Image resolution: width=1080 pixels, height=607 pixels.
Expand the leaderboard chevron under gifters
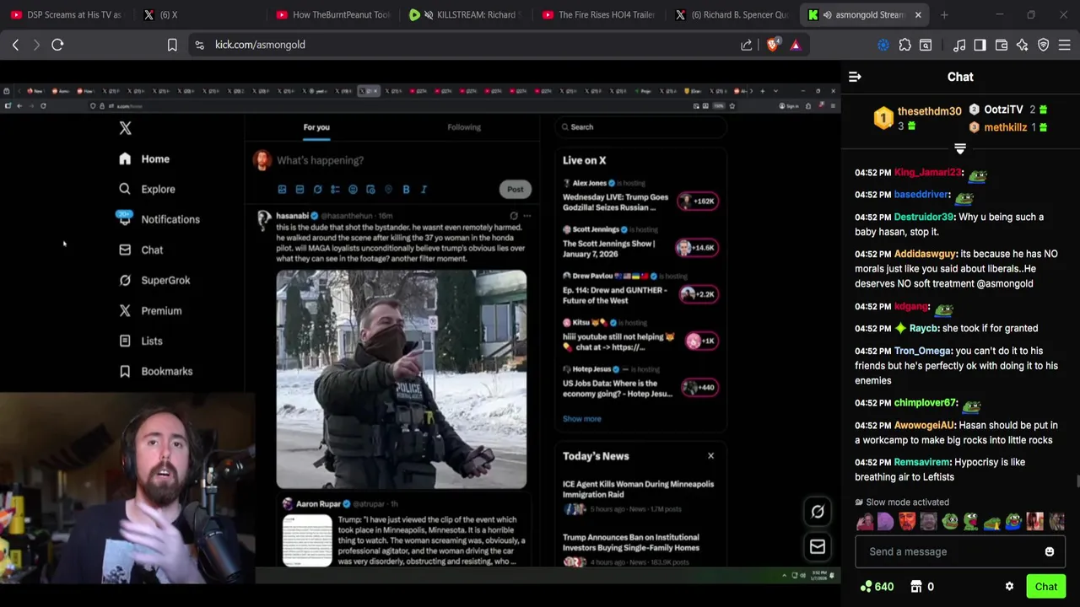959,149
